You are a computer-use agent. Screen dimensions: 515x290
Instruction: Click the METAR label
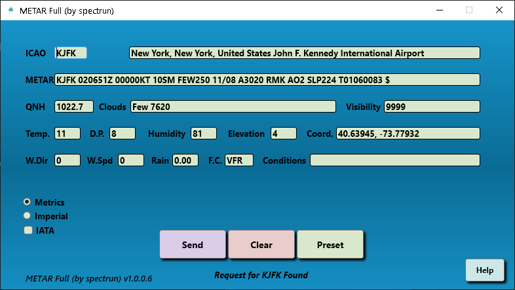click(39, 80)
